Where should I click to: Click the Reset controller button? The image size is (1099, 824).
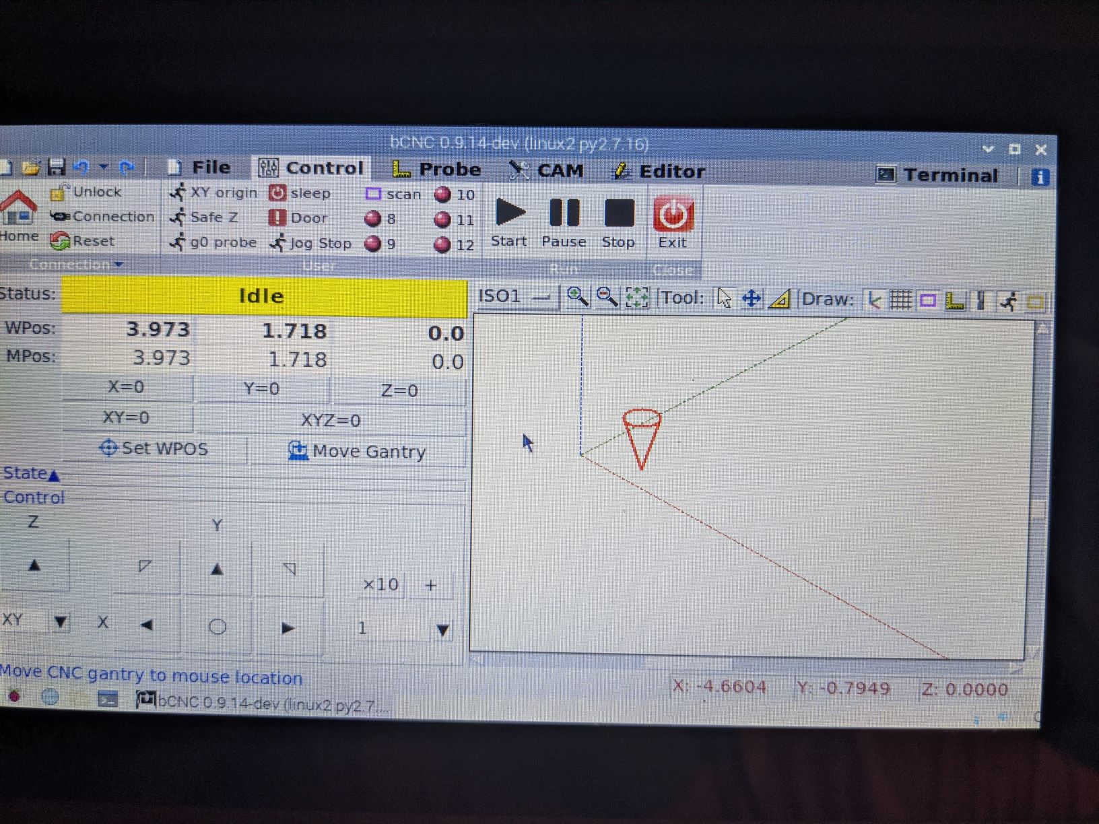(82, 240)
